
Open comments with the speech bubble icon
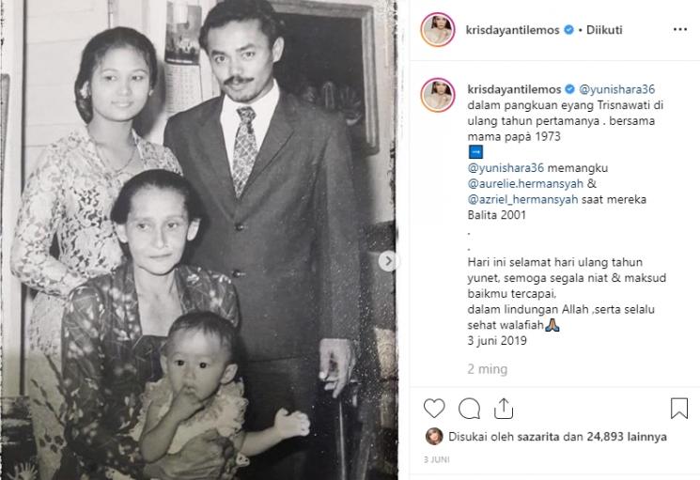[469, 409]
